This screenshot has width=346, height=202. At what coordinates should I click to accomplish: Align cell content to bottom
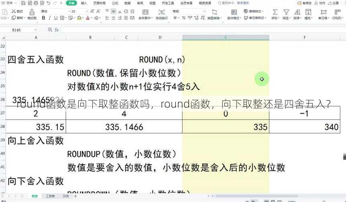[120, 11]
